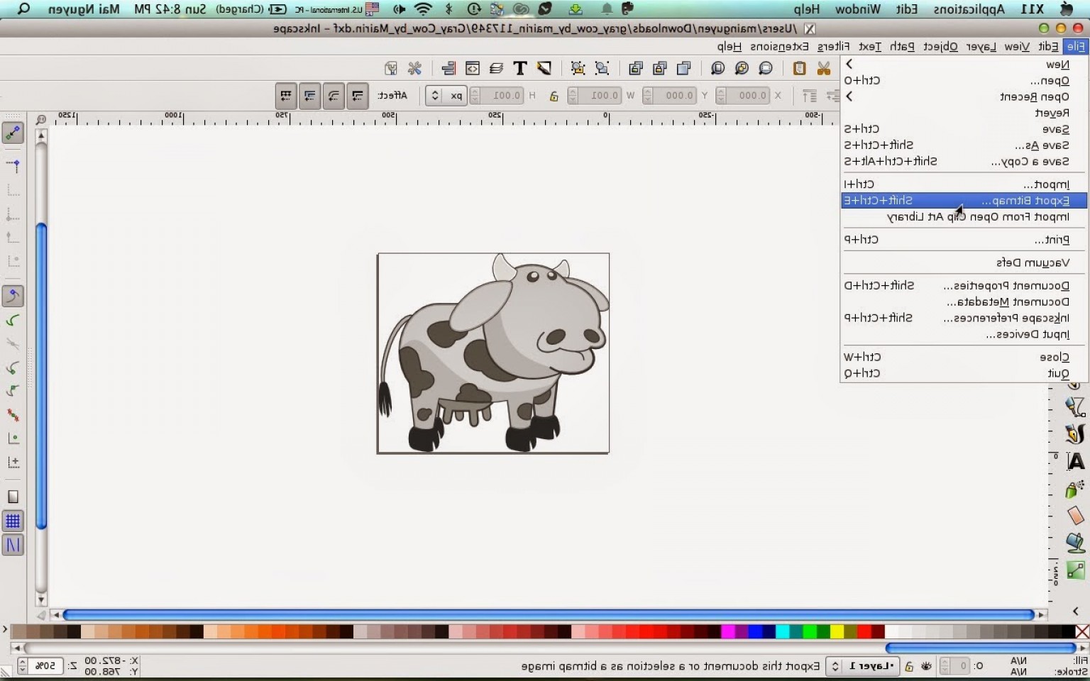This screenshot has width=1090, height=681.
Task: Open the XML editor from the toolbar
Action: [473, 68]
